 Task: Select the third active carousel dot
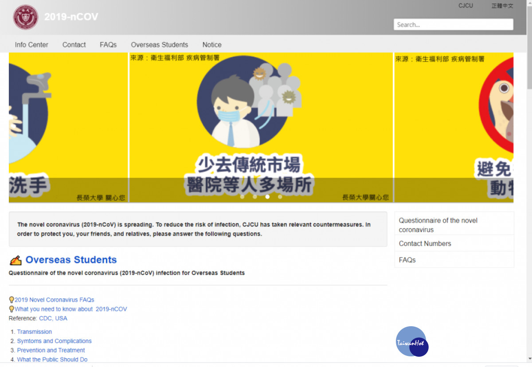point(267,197)
